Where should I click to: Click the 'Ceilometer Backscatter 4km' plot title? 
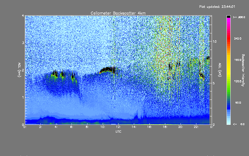[118, 13]
